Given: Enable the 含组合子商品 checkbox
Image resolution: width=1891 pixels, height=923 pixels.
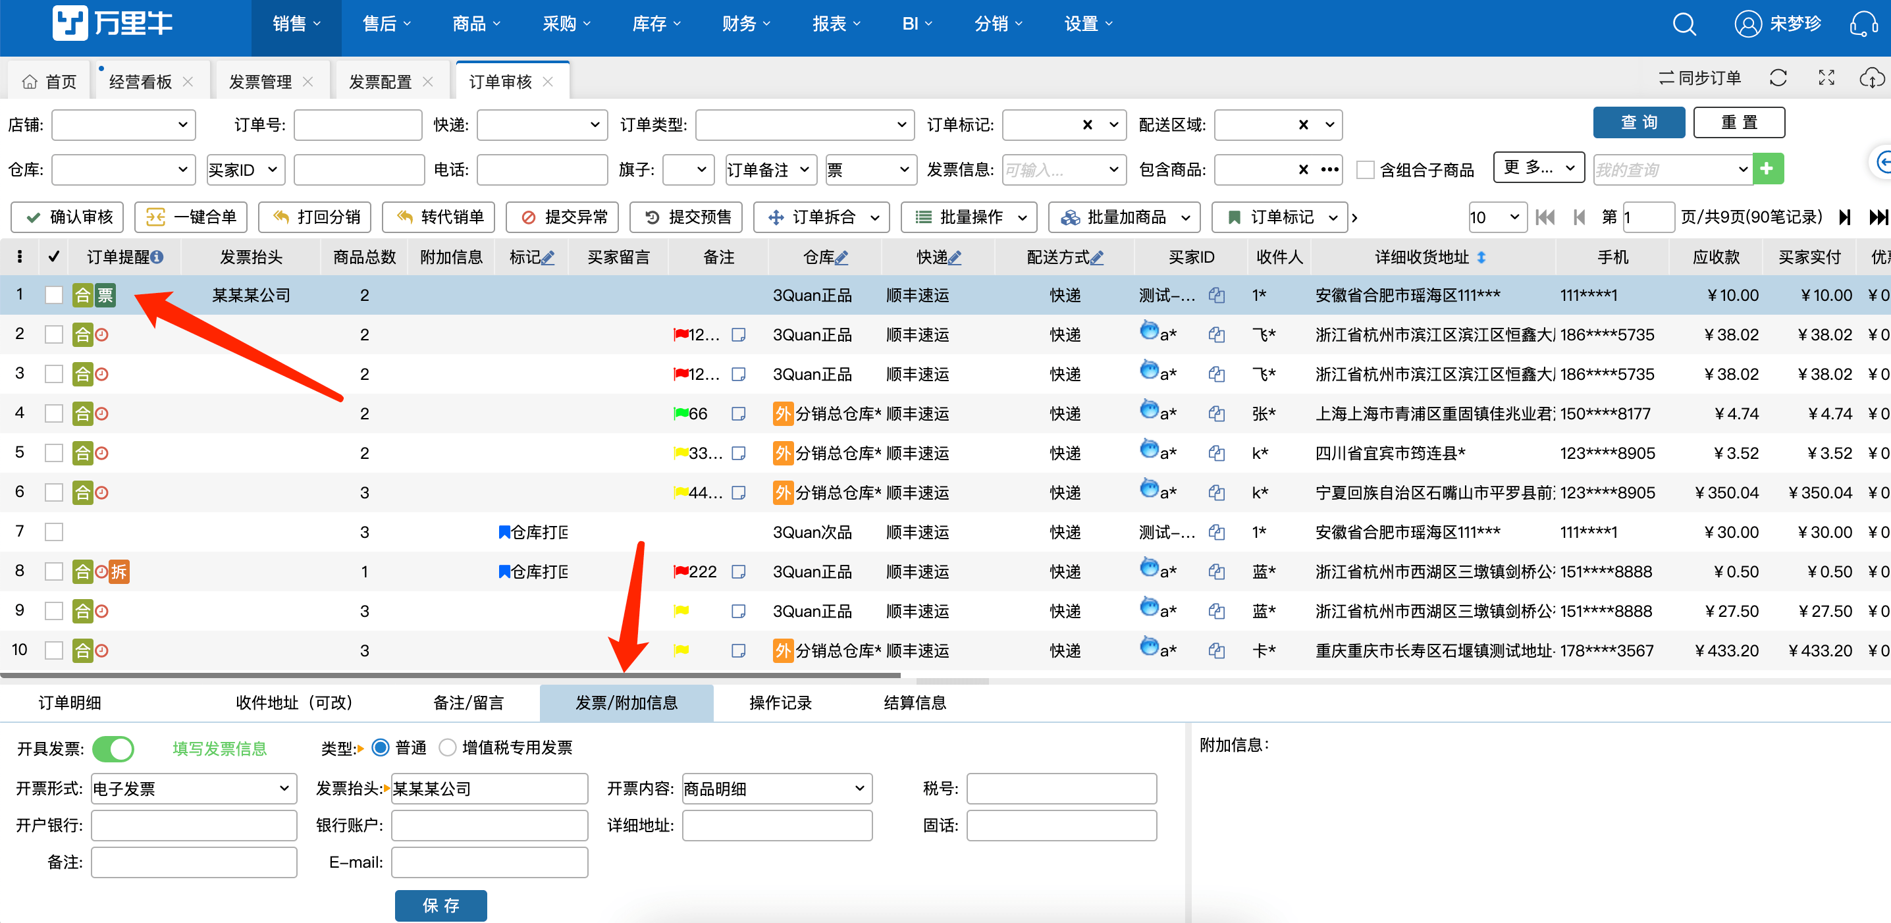Looking at the screenshot, I should (x=1366, y=171).
